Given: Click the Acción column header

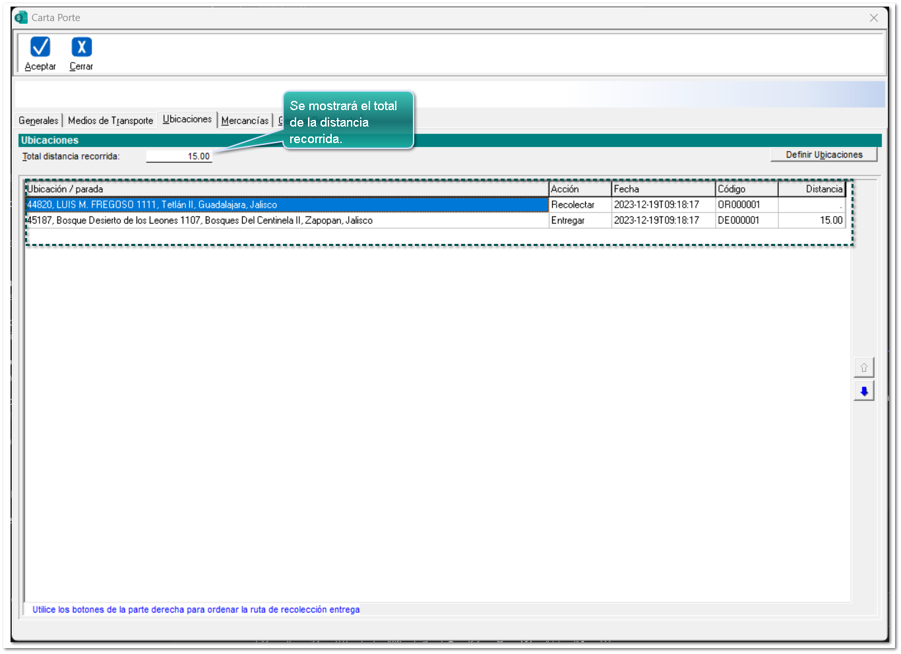Looking at the screenshot, I should coord(579,189).
